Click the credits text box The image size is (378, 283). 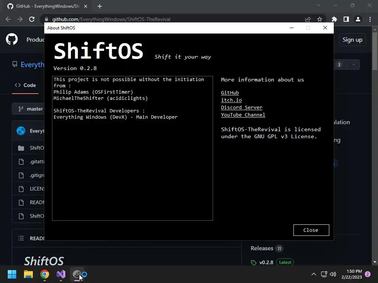133,148
